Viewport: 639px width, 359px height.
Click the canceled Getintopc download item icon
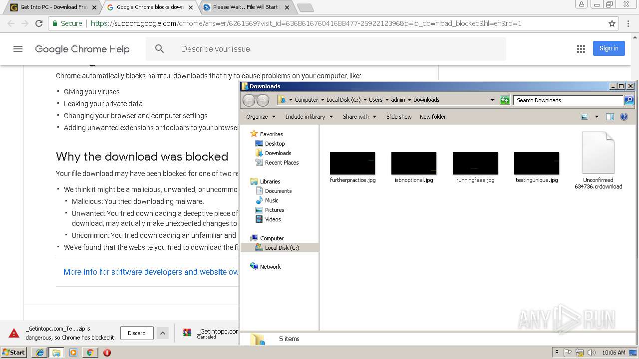(187, 333)
